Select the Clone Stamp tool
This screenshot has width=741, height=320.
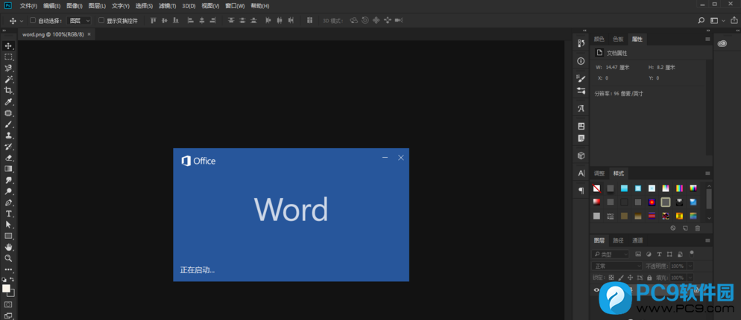tap(8, 135)
